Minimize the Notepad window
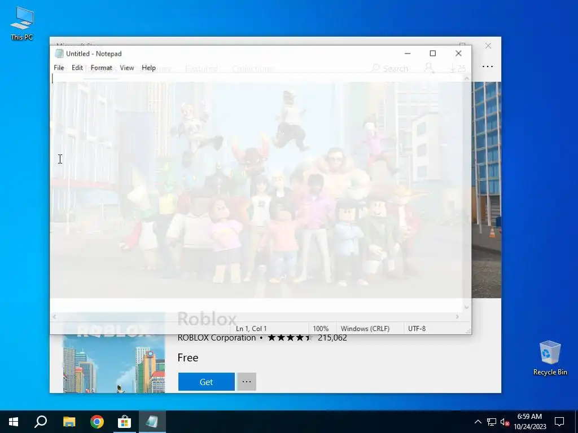Image resolution: width=578 pixels, height=433 pixels. 408,54
